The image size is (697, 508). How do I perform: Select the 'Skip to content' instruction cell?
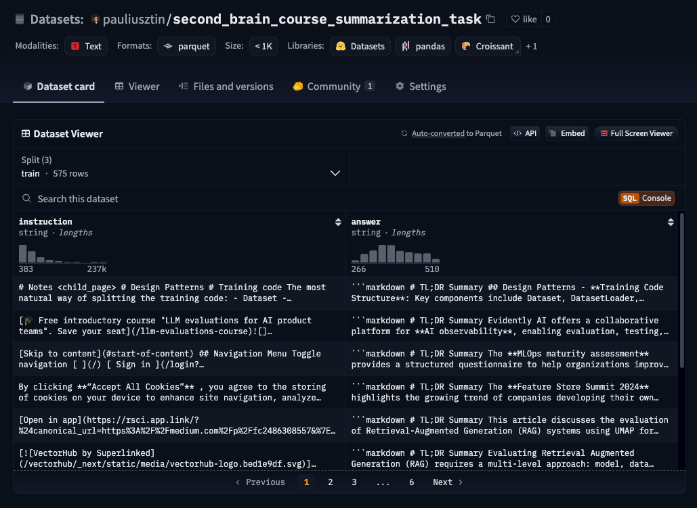tap(179, 359)
